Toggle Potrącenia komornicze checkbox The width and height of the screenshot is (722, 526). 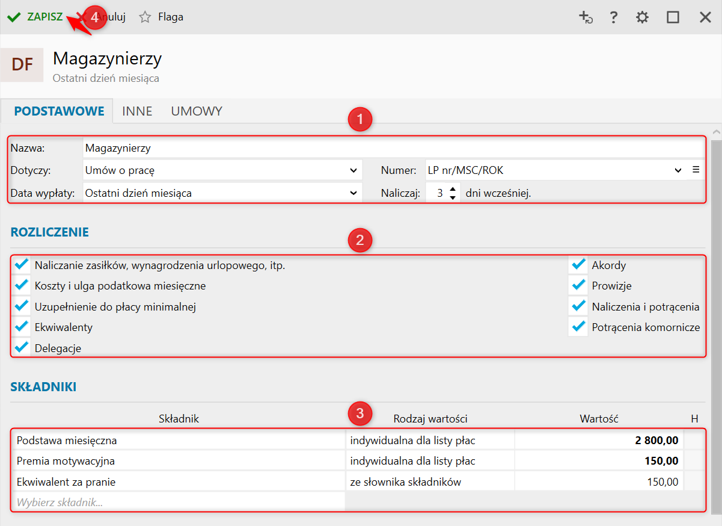tap(578, 327)
